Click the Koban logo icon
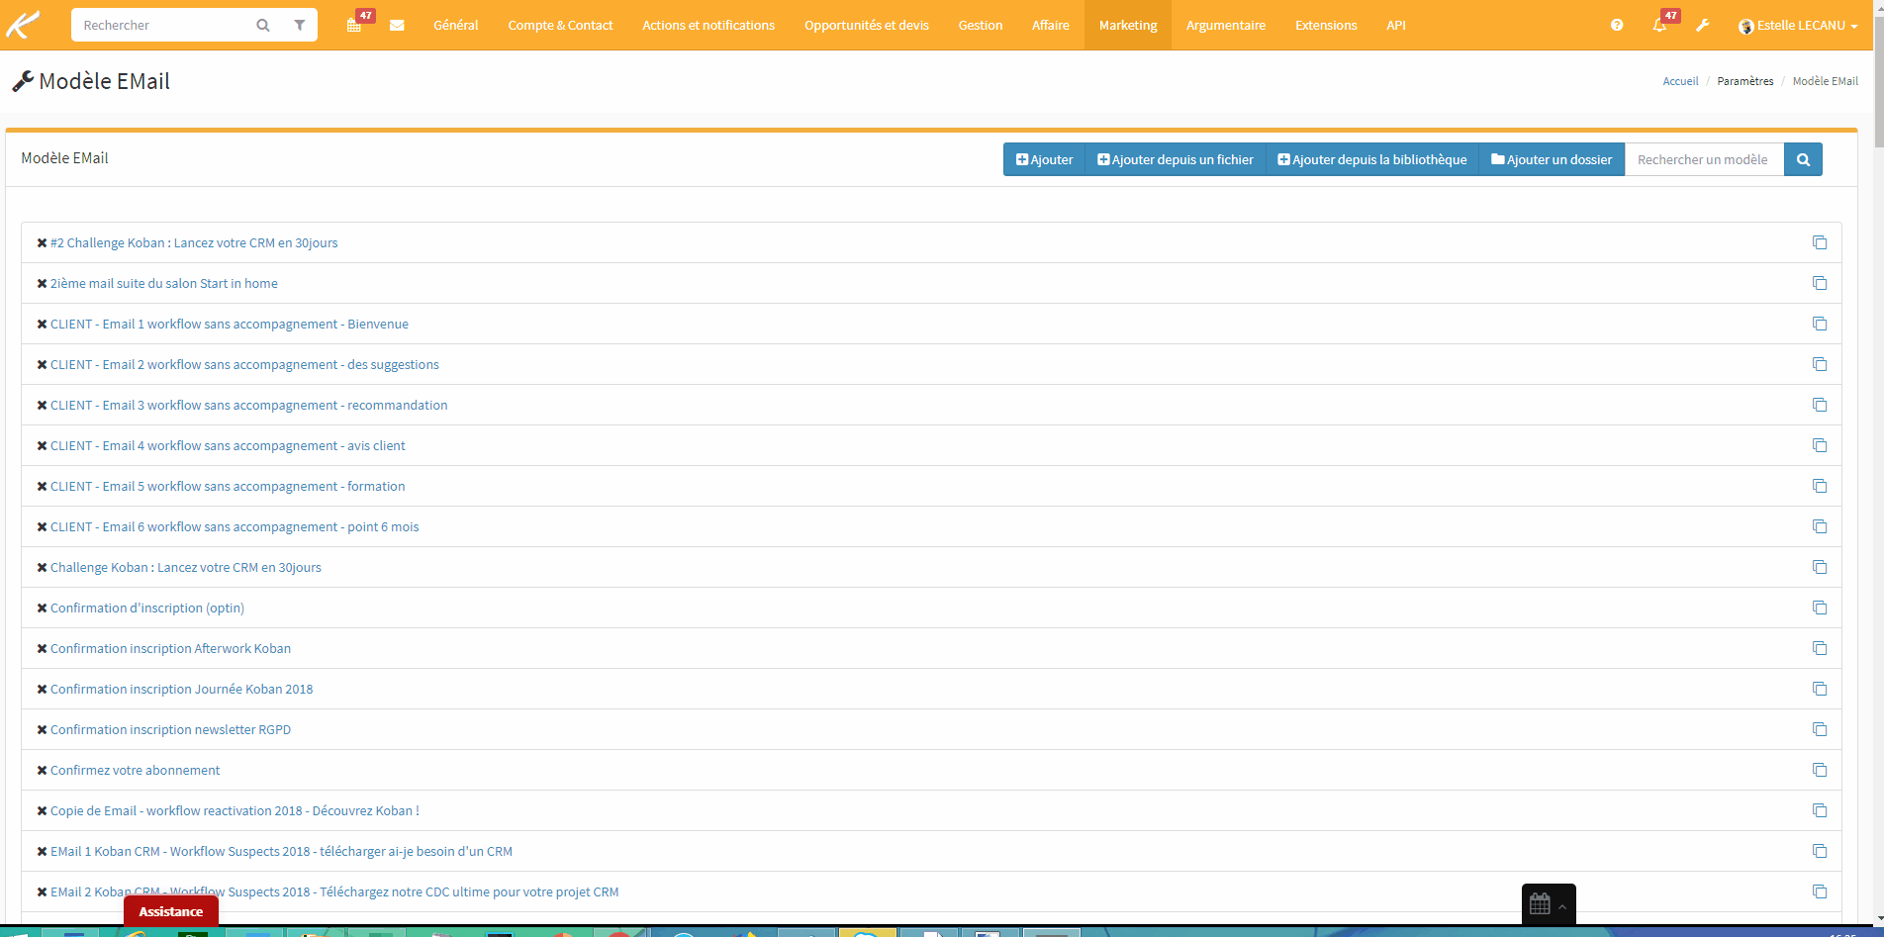 coord(24,25)
